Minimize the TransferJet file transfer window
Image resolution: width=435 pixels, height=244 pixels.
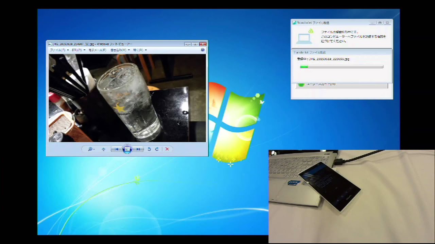[x=372, y=23]
